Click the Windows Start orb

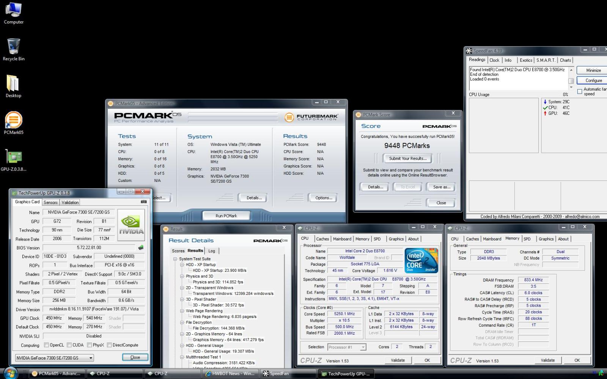(11, 373)
